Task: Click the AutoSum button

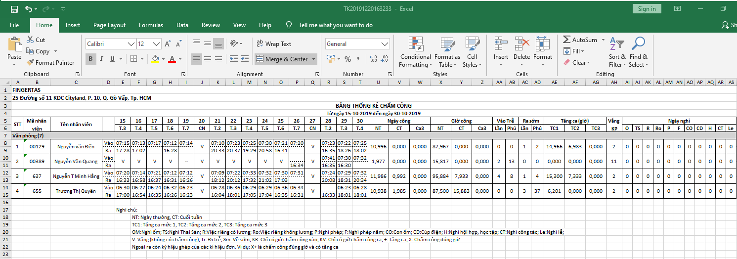Action: (581, 40)
